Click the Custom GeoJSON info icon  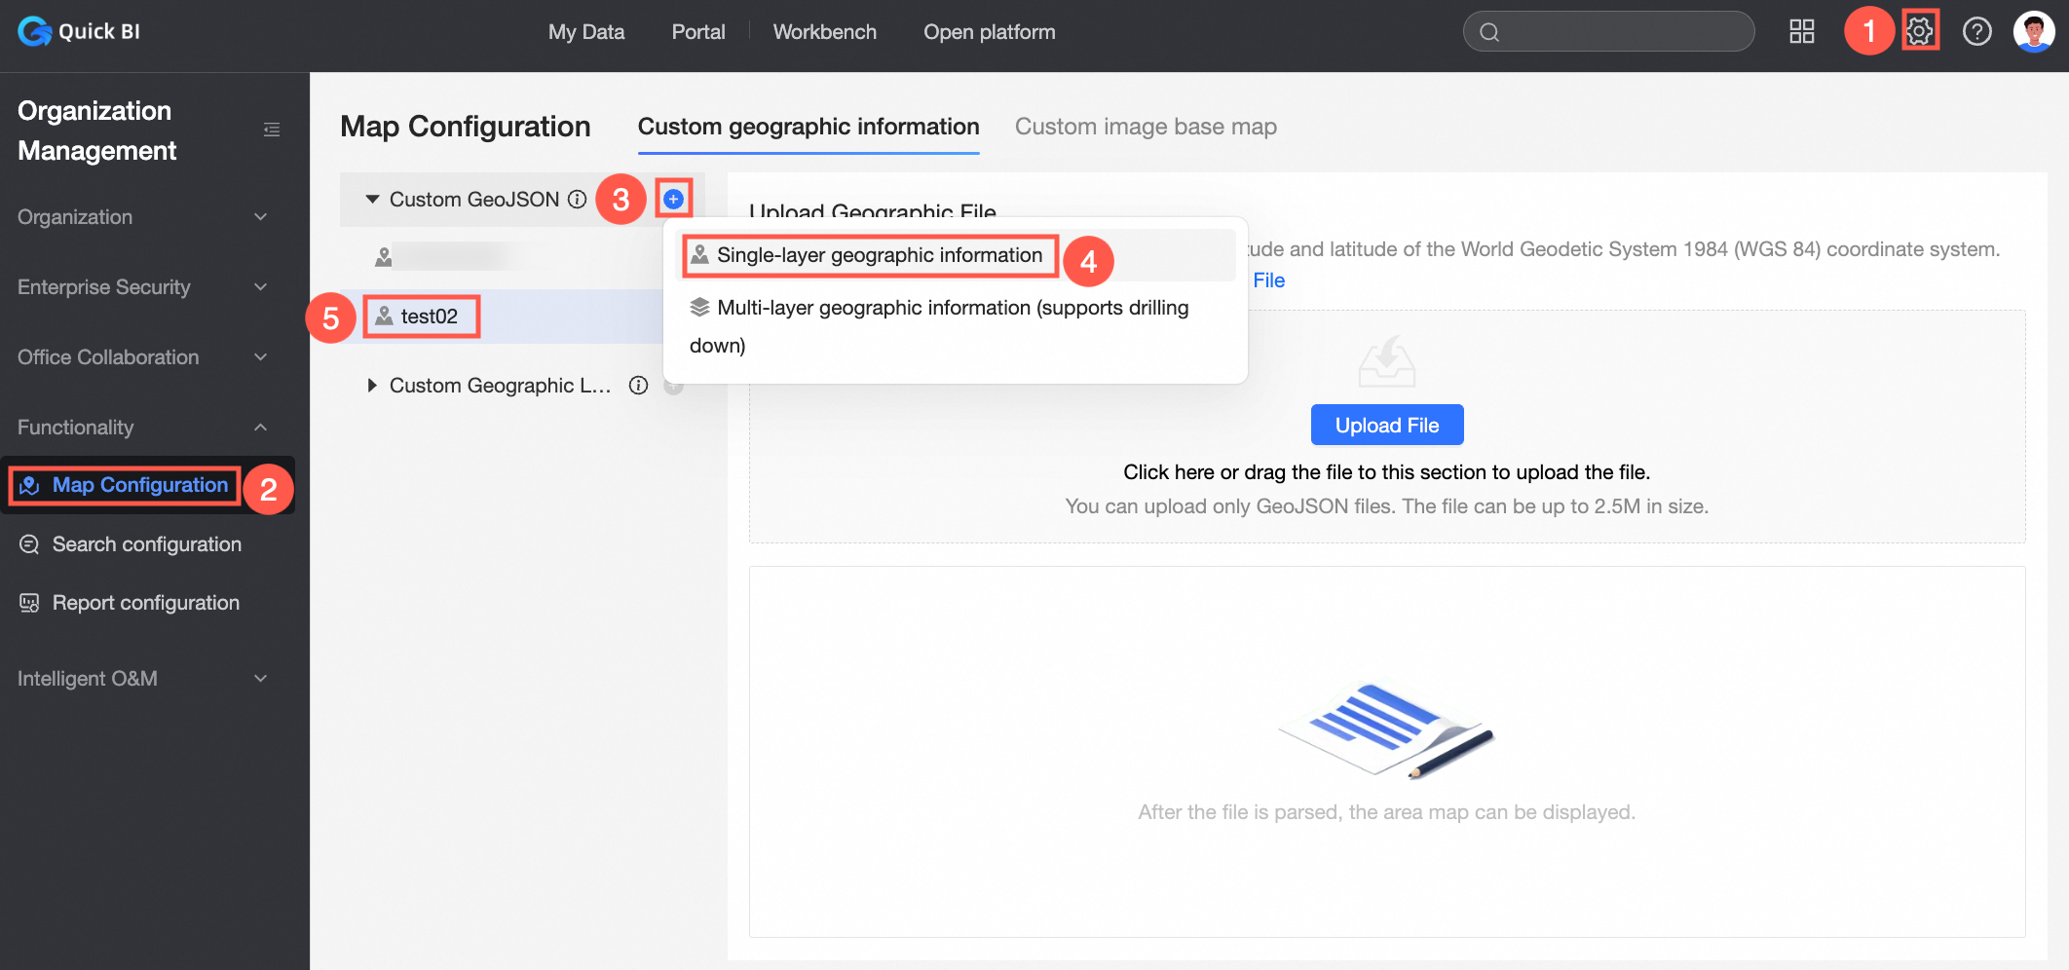pyautogui.click(x=578, y=199)
